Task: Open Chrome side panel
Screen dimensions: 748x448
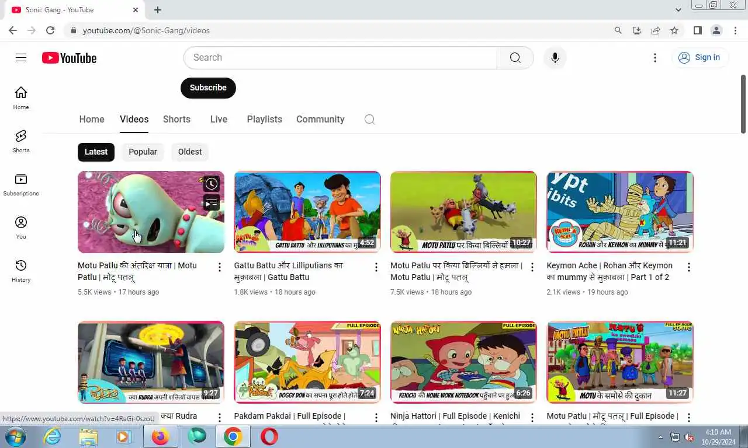Action: 697,30
